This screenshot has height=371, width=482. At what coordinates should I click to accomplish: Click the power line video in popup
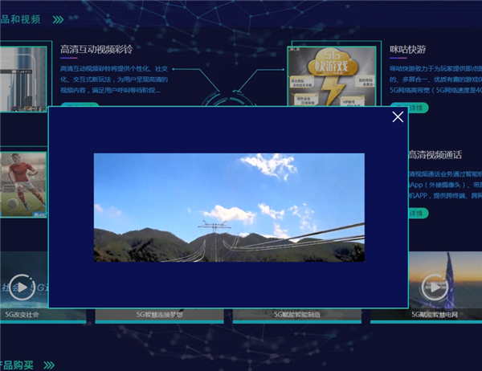(229, 207)
